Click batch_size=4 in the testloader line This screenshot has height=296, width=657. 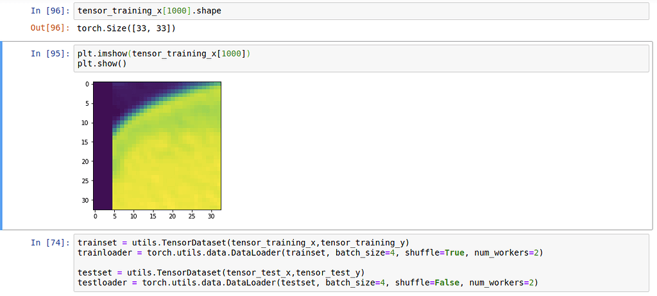[x=357, y=283]
